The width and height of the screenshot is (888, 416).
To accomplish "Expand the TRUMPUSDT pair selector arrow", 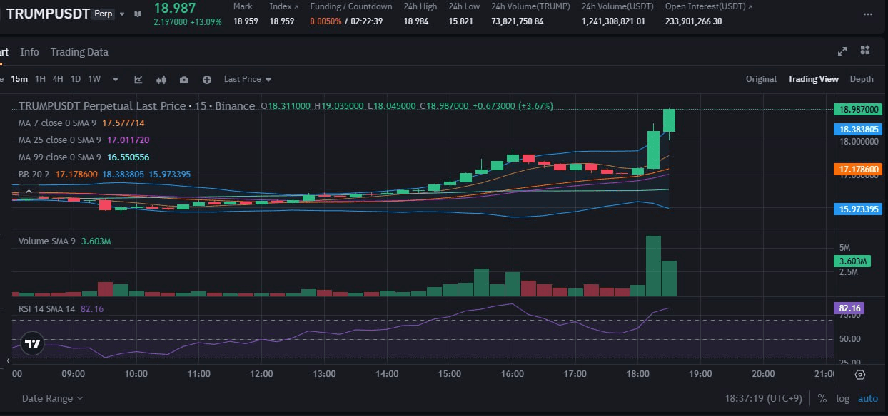I will click(x=122, y=14).
